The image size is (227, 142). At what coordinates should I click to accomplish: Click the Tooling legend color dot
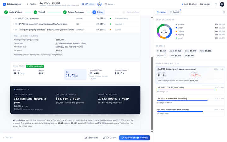[176, 35]
